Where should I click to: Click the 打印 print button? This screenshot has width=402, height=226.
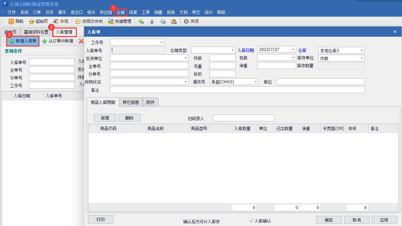pos(100,220)
